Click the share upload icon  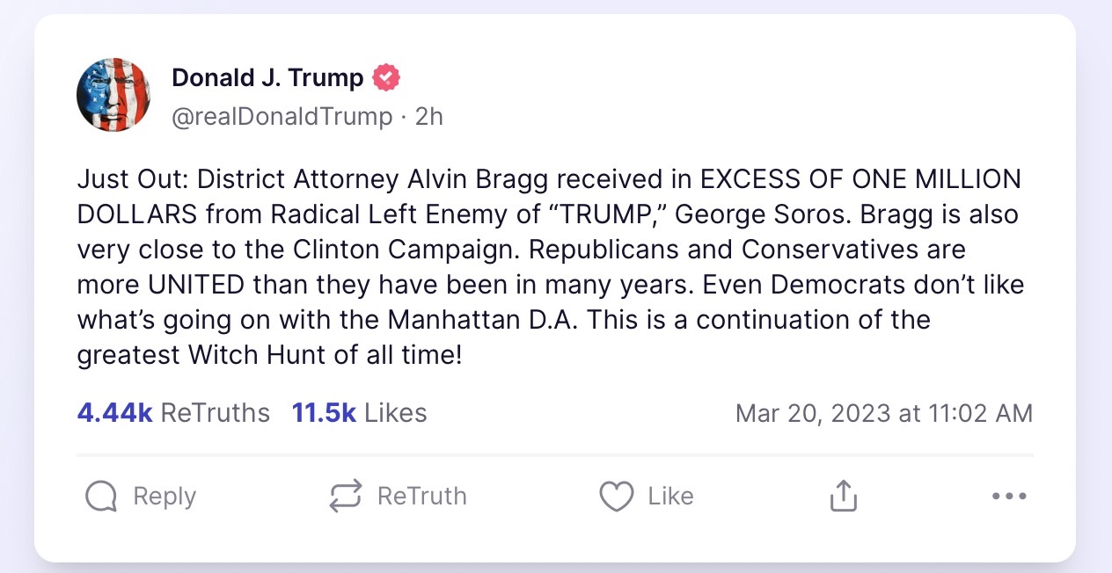pos(843,497)
